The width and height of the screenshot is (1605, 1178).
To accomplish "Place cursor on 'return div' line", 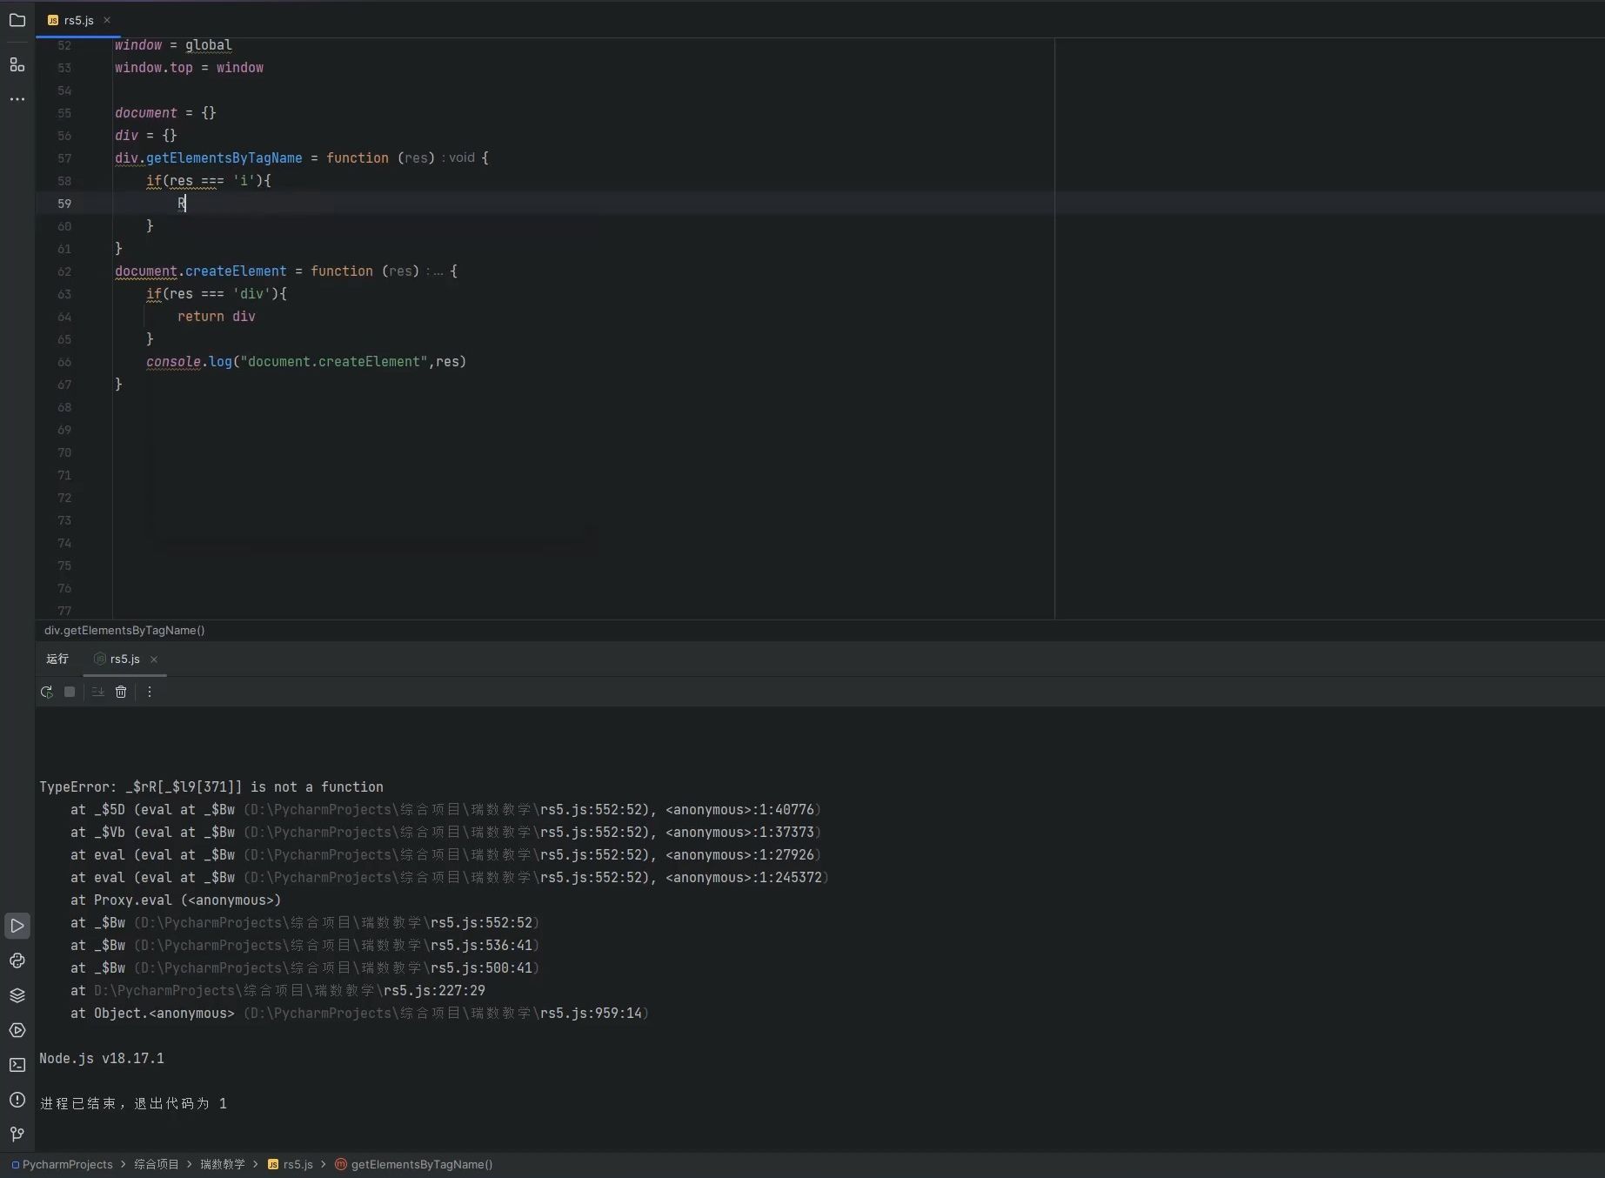I will (x=217, y=317).
